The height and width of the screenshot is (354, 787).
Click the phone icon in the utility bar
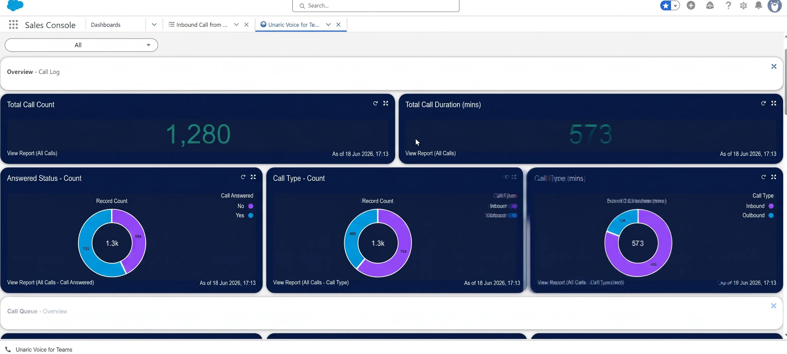(x=8, y=350)
